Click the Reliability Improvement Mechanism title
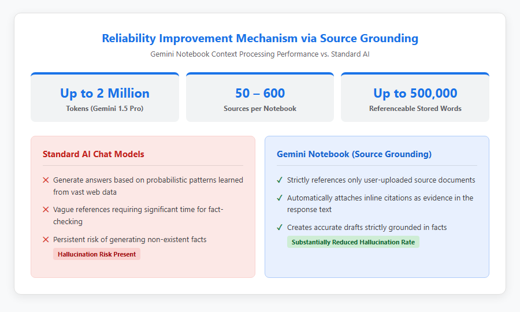This screenshot has width=520, height=312. tap(260, 38)
